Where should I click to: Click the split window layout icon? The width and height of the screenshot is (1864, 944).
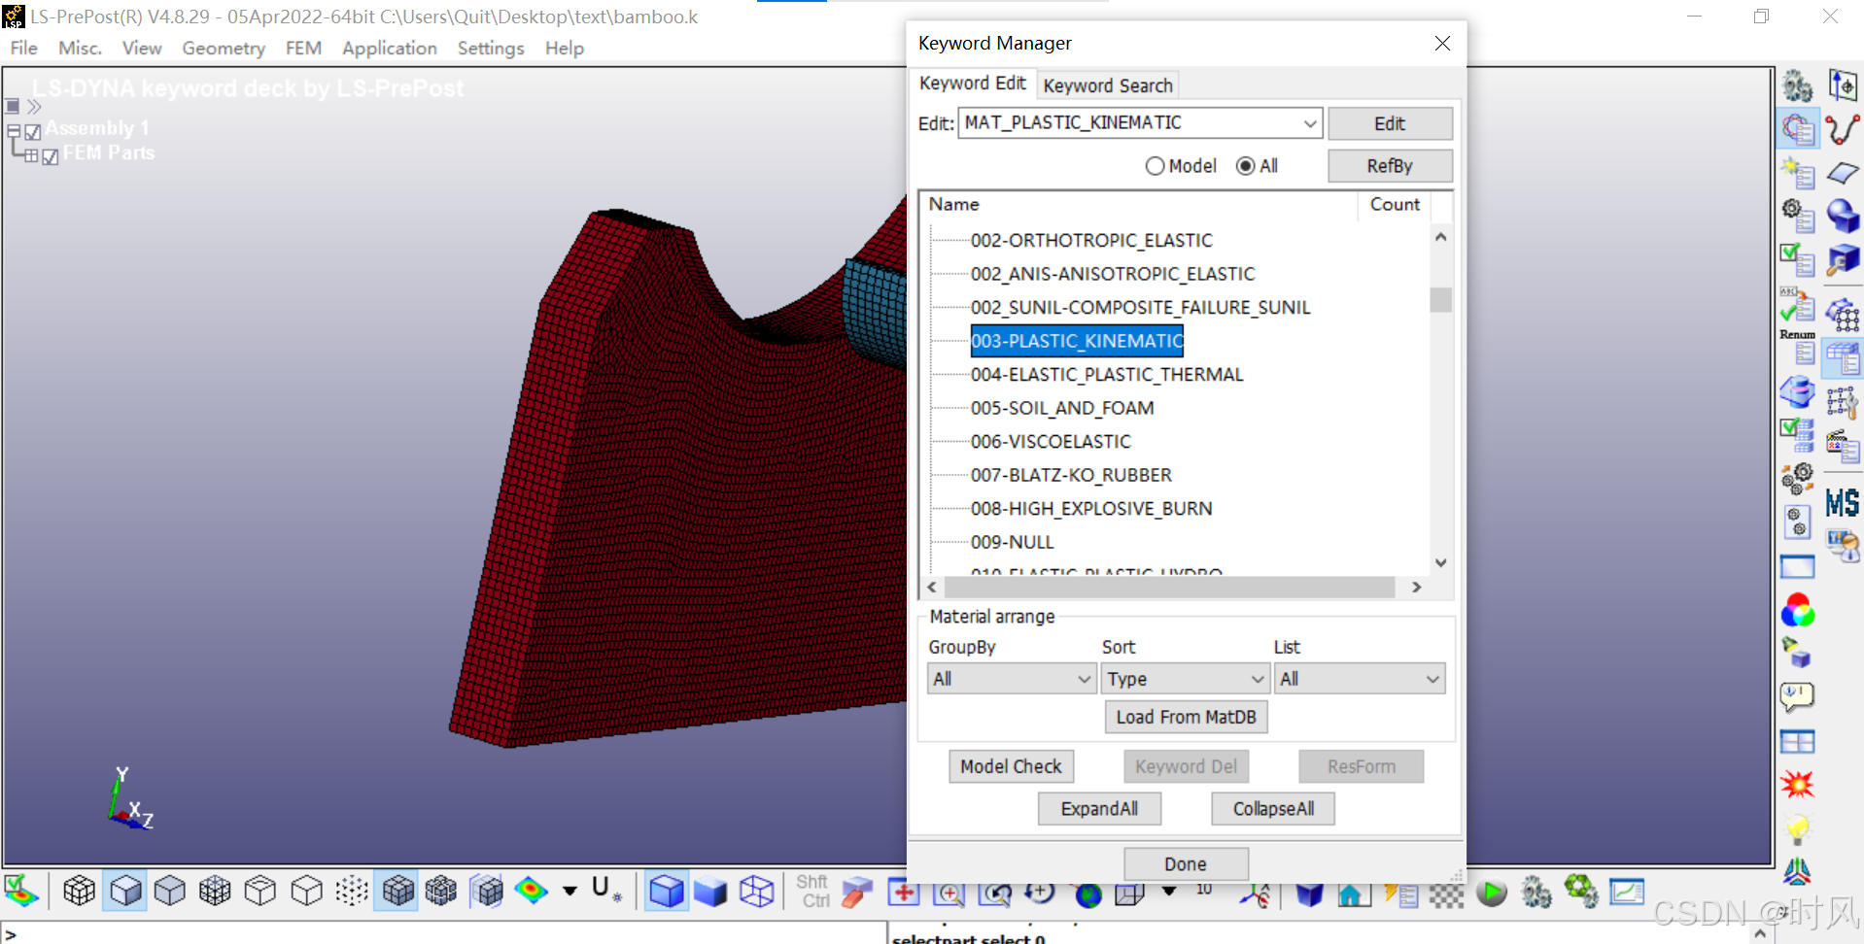pos(1798,741)
